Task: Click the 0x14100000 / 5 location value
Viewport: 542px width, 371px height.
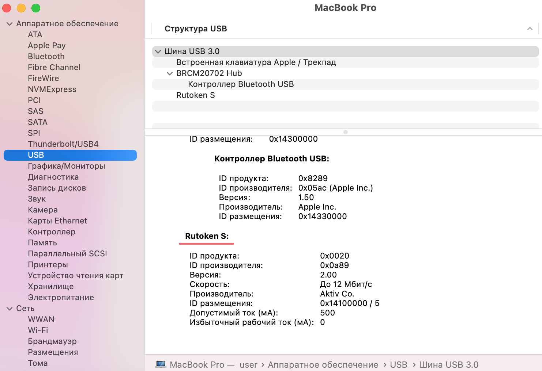Action: click(x=350, y=303)
